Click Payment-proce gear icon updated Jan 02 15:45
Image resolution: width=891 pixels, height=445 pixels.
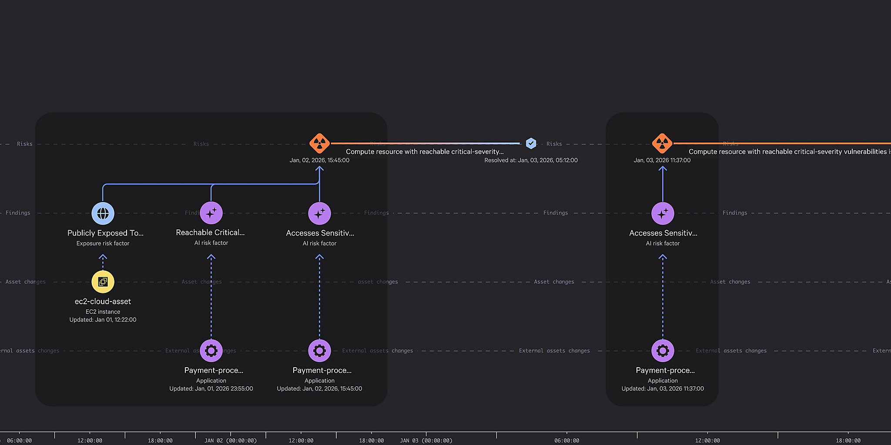[319, 351]
